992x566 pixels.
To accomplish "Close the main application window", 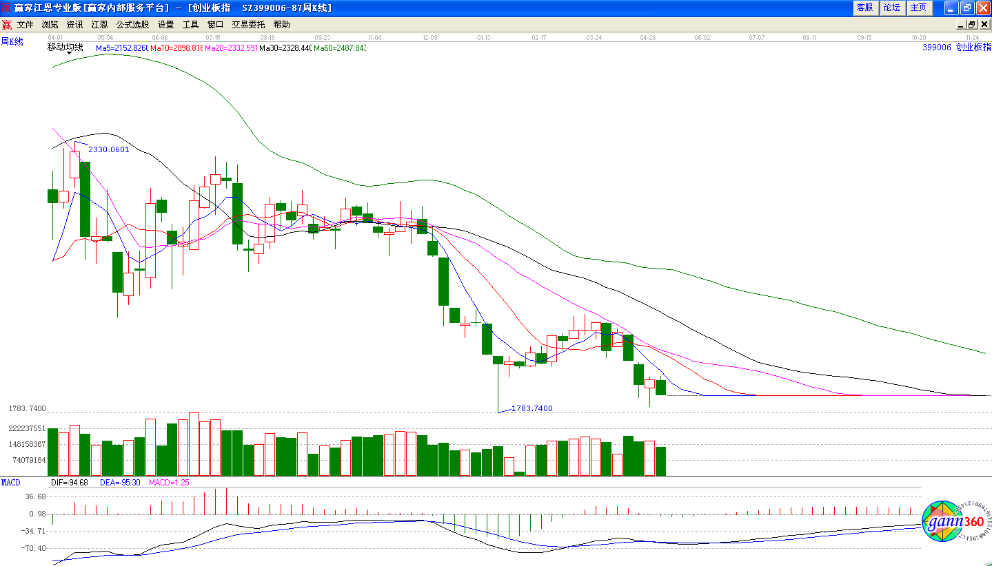I will click(x=982, y=8).
